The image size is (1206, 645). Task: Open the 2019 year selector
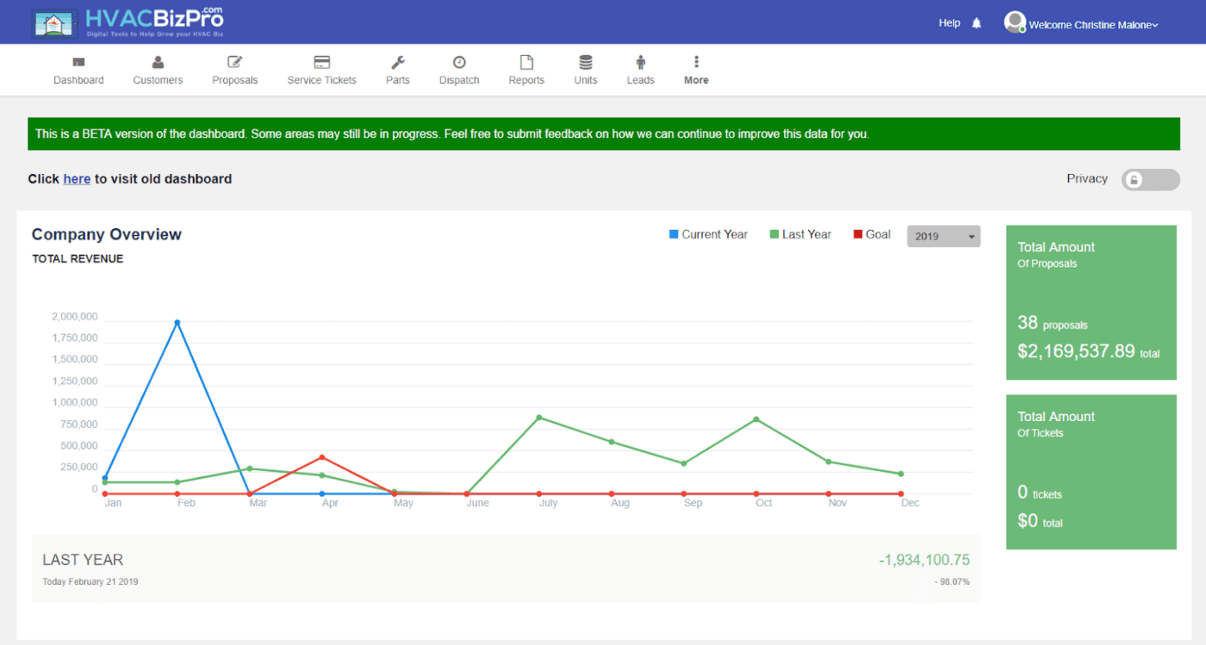coord(943,235)
